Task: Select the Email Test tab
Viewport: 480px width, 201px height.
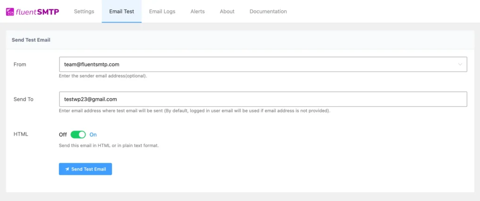Action: point(121,11)
